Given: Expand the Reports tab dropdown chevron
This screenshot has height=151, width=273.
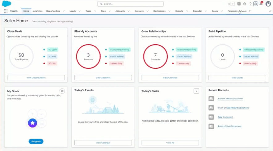Looking at the screenshot, I should click(187, 11).
